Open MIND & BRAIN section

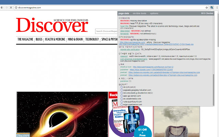pos(75,39)
